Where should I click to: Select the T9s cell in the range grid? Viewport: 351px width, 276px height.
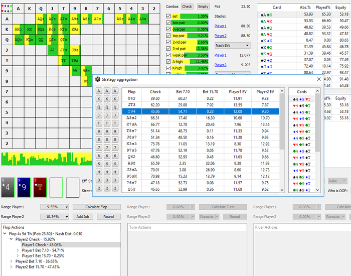[75, 61]
